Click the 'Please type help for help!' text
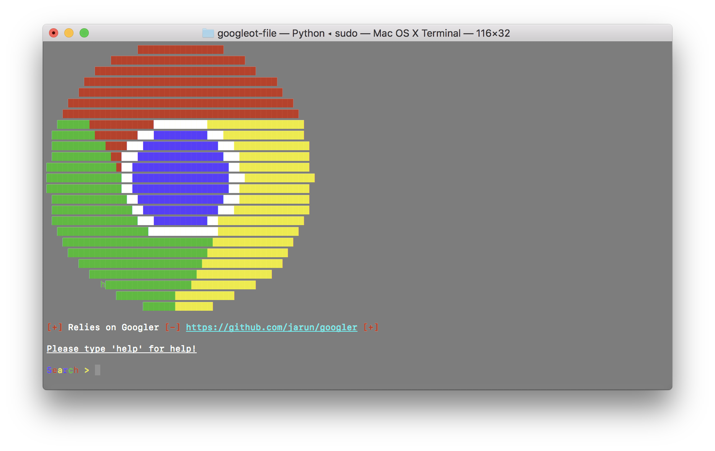Viewport: 715px width, 451px height. [x=122, y=349]
